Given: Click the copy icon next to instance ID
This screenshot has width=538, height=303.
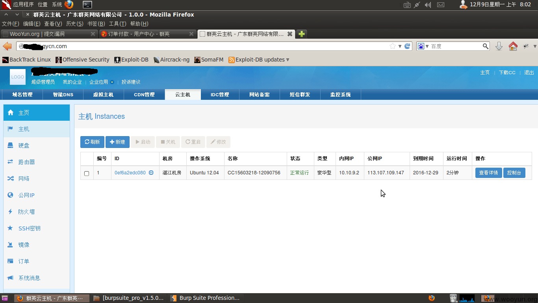Looking at the screenshot, I should pyautogui.click(x=151, y=173).
